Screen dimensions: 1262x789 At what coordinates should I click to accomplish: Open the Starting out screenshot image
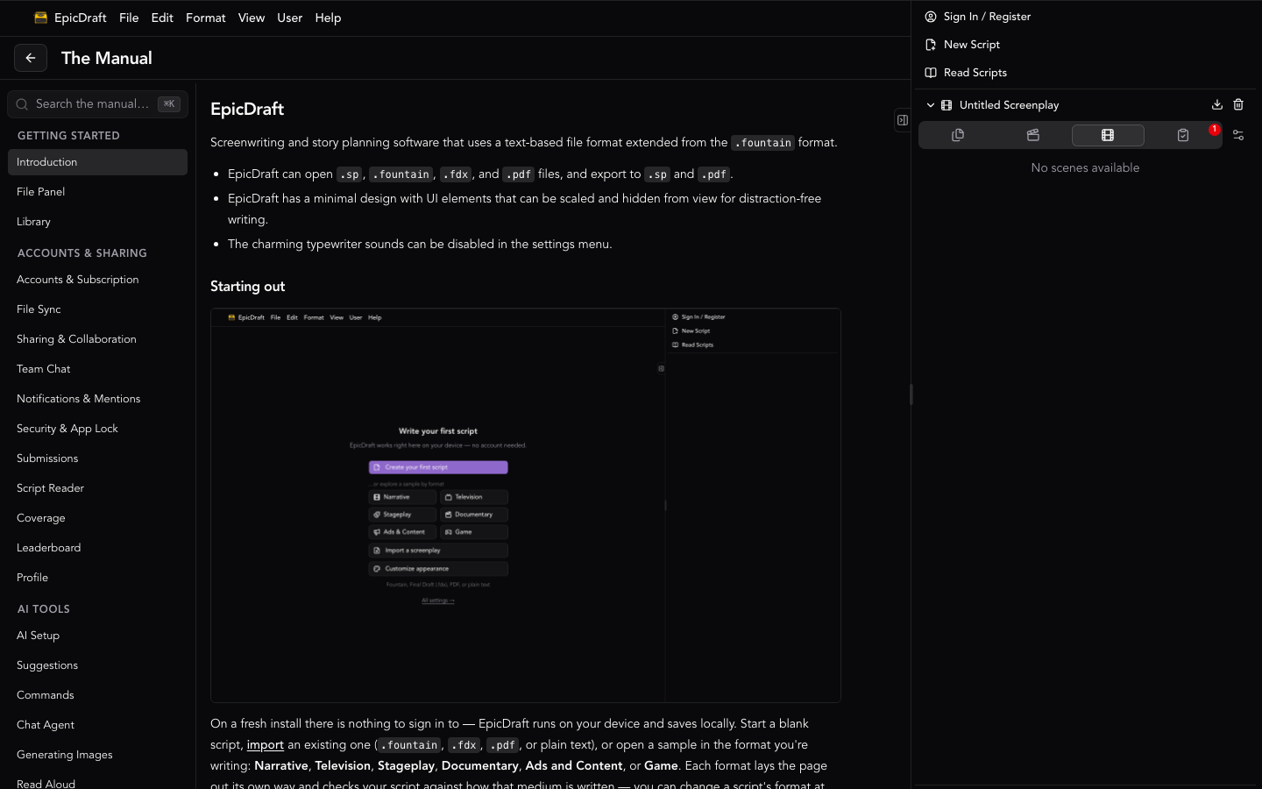click(526, 506)
